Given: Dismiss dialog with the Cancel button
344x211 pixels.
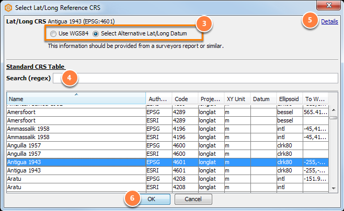Looking at the screenshot, I should [193, 199].
